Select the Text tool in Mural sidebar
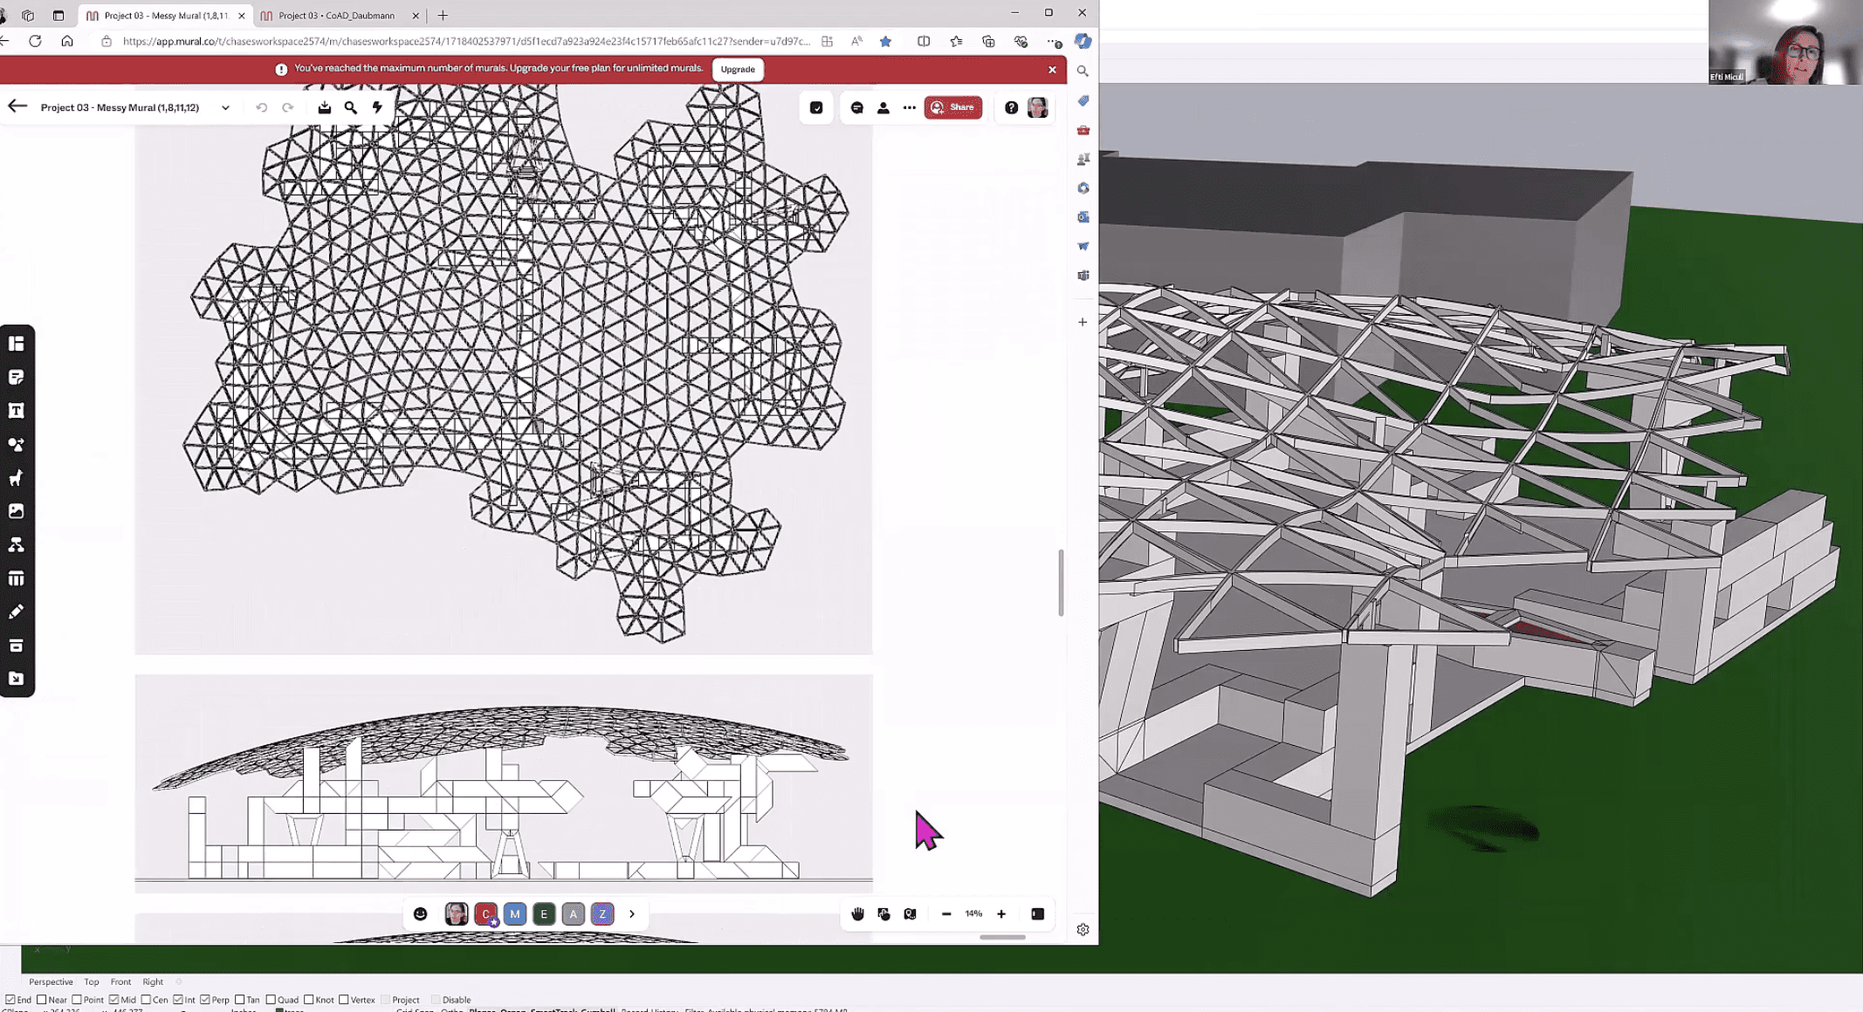The image size is (1863, 1012). (x=16, y=411)
